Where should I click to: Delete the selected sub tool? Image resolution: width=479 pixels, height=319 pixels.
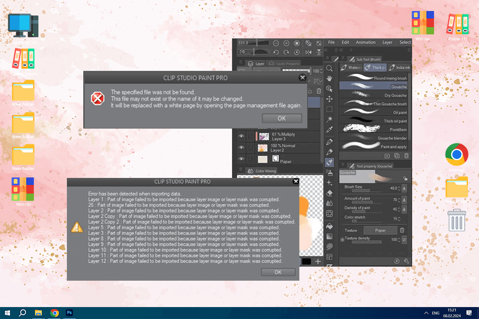click(406, 156)
